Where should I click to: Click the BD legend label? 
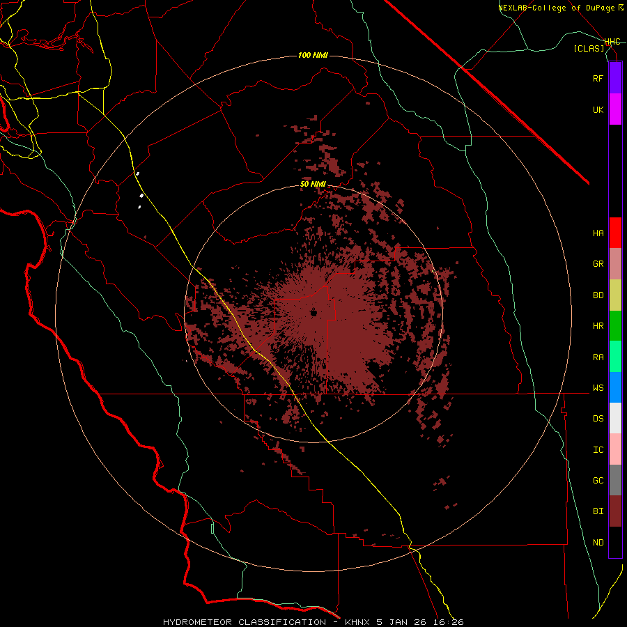pos(598,295)
